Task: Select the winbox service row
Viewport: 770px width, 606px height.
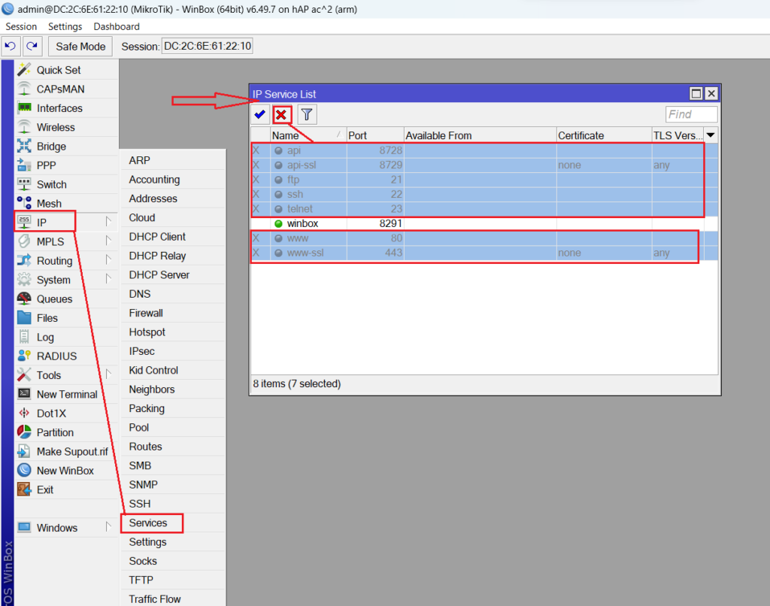Action: [302, 223]
